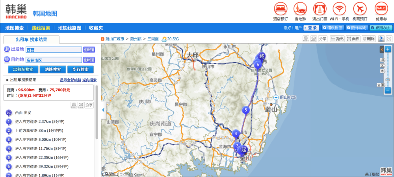
Task: Open the 地图搜索 menu item
Action: pos(15,28)
